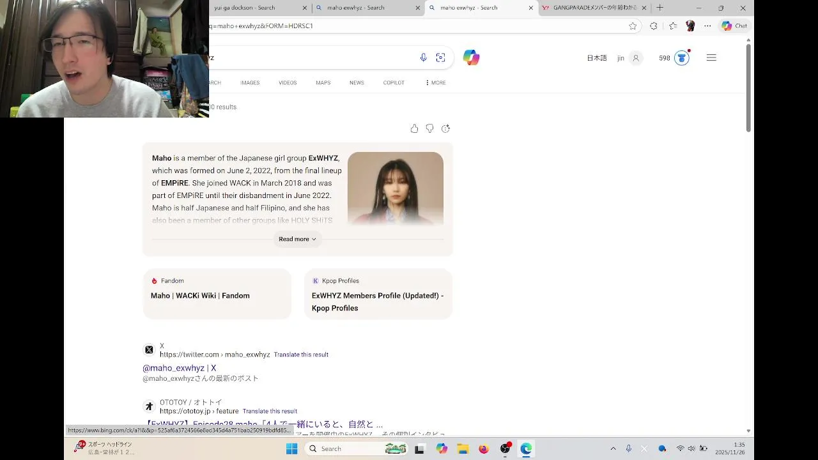Click the taskbar Search box

(x=357, y=448)
